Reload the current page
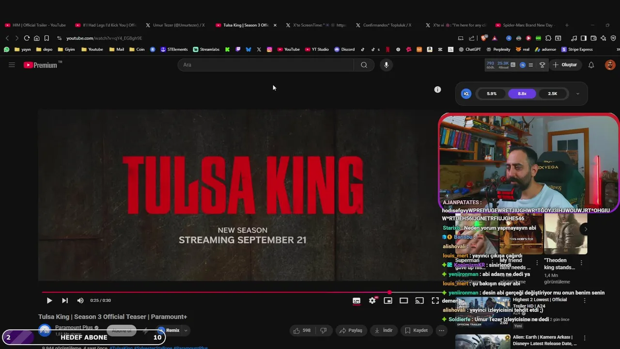620x349 pixels. [x=27, y=38]
